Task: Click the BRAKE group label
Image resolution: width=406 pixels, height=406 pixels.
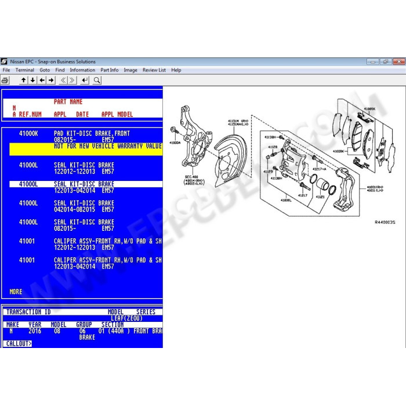Action: (x=87, y=338)
